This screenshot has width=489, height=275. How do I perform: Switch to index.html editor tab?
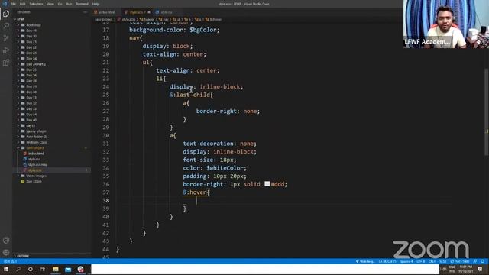click(x=105, y=12)
